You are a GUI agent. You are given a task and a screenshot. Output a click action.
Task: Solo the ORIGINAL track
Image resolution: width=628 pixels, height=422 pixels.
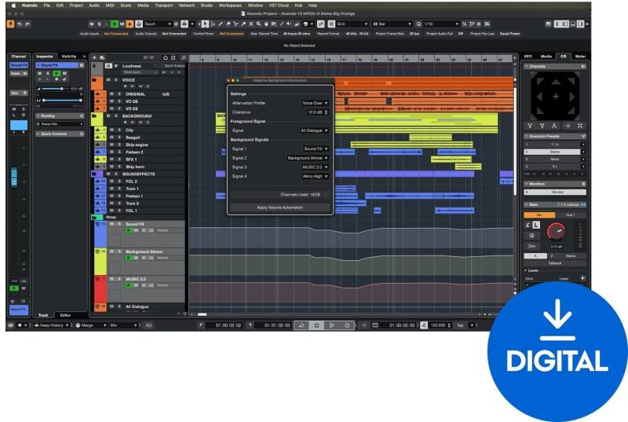click(119, 94)
